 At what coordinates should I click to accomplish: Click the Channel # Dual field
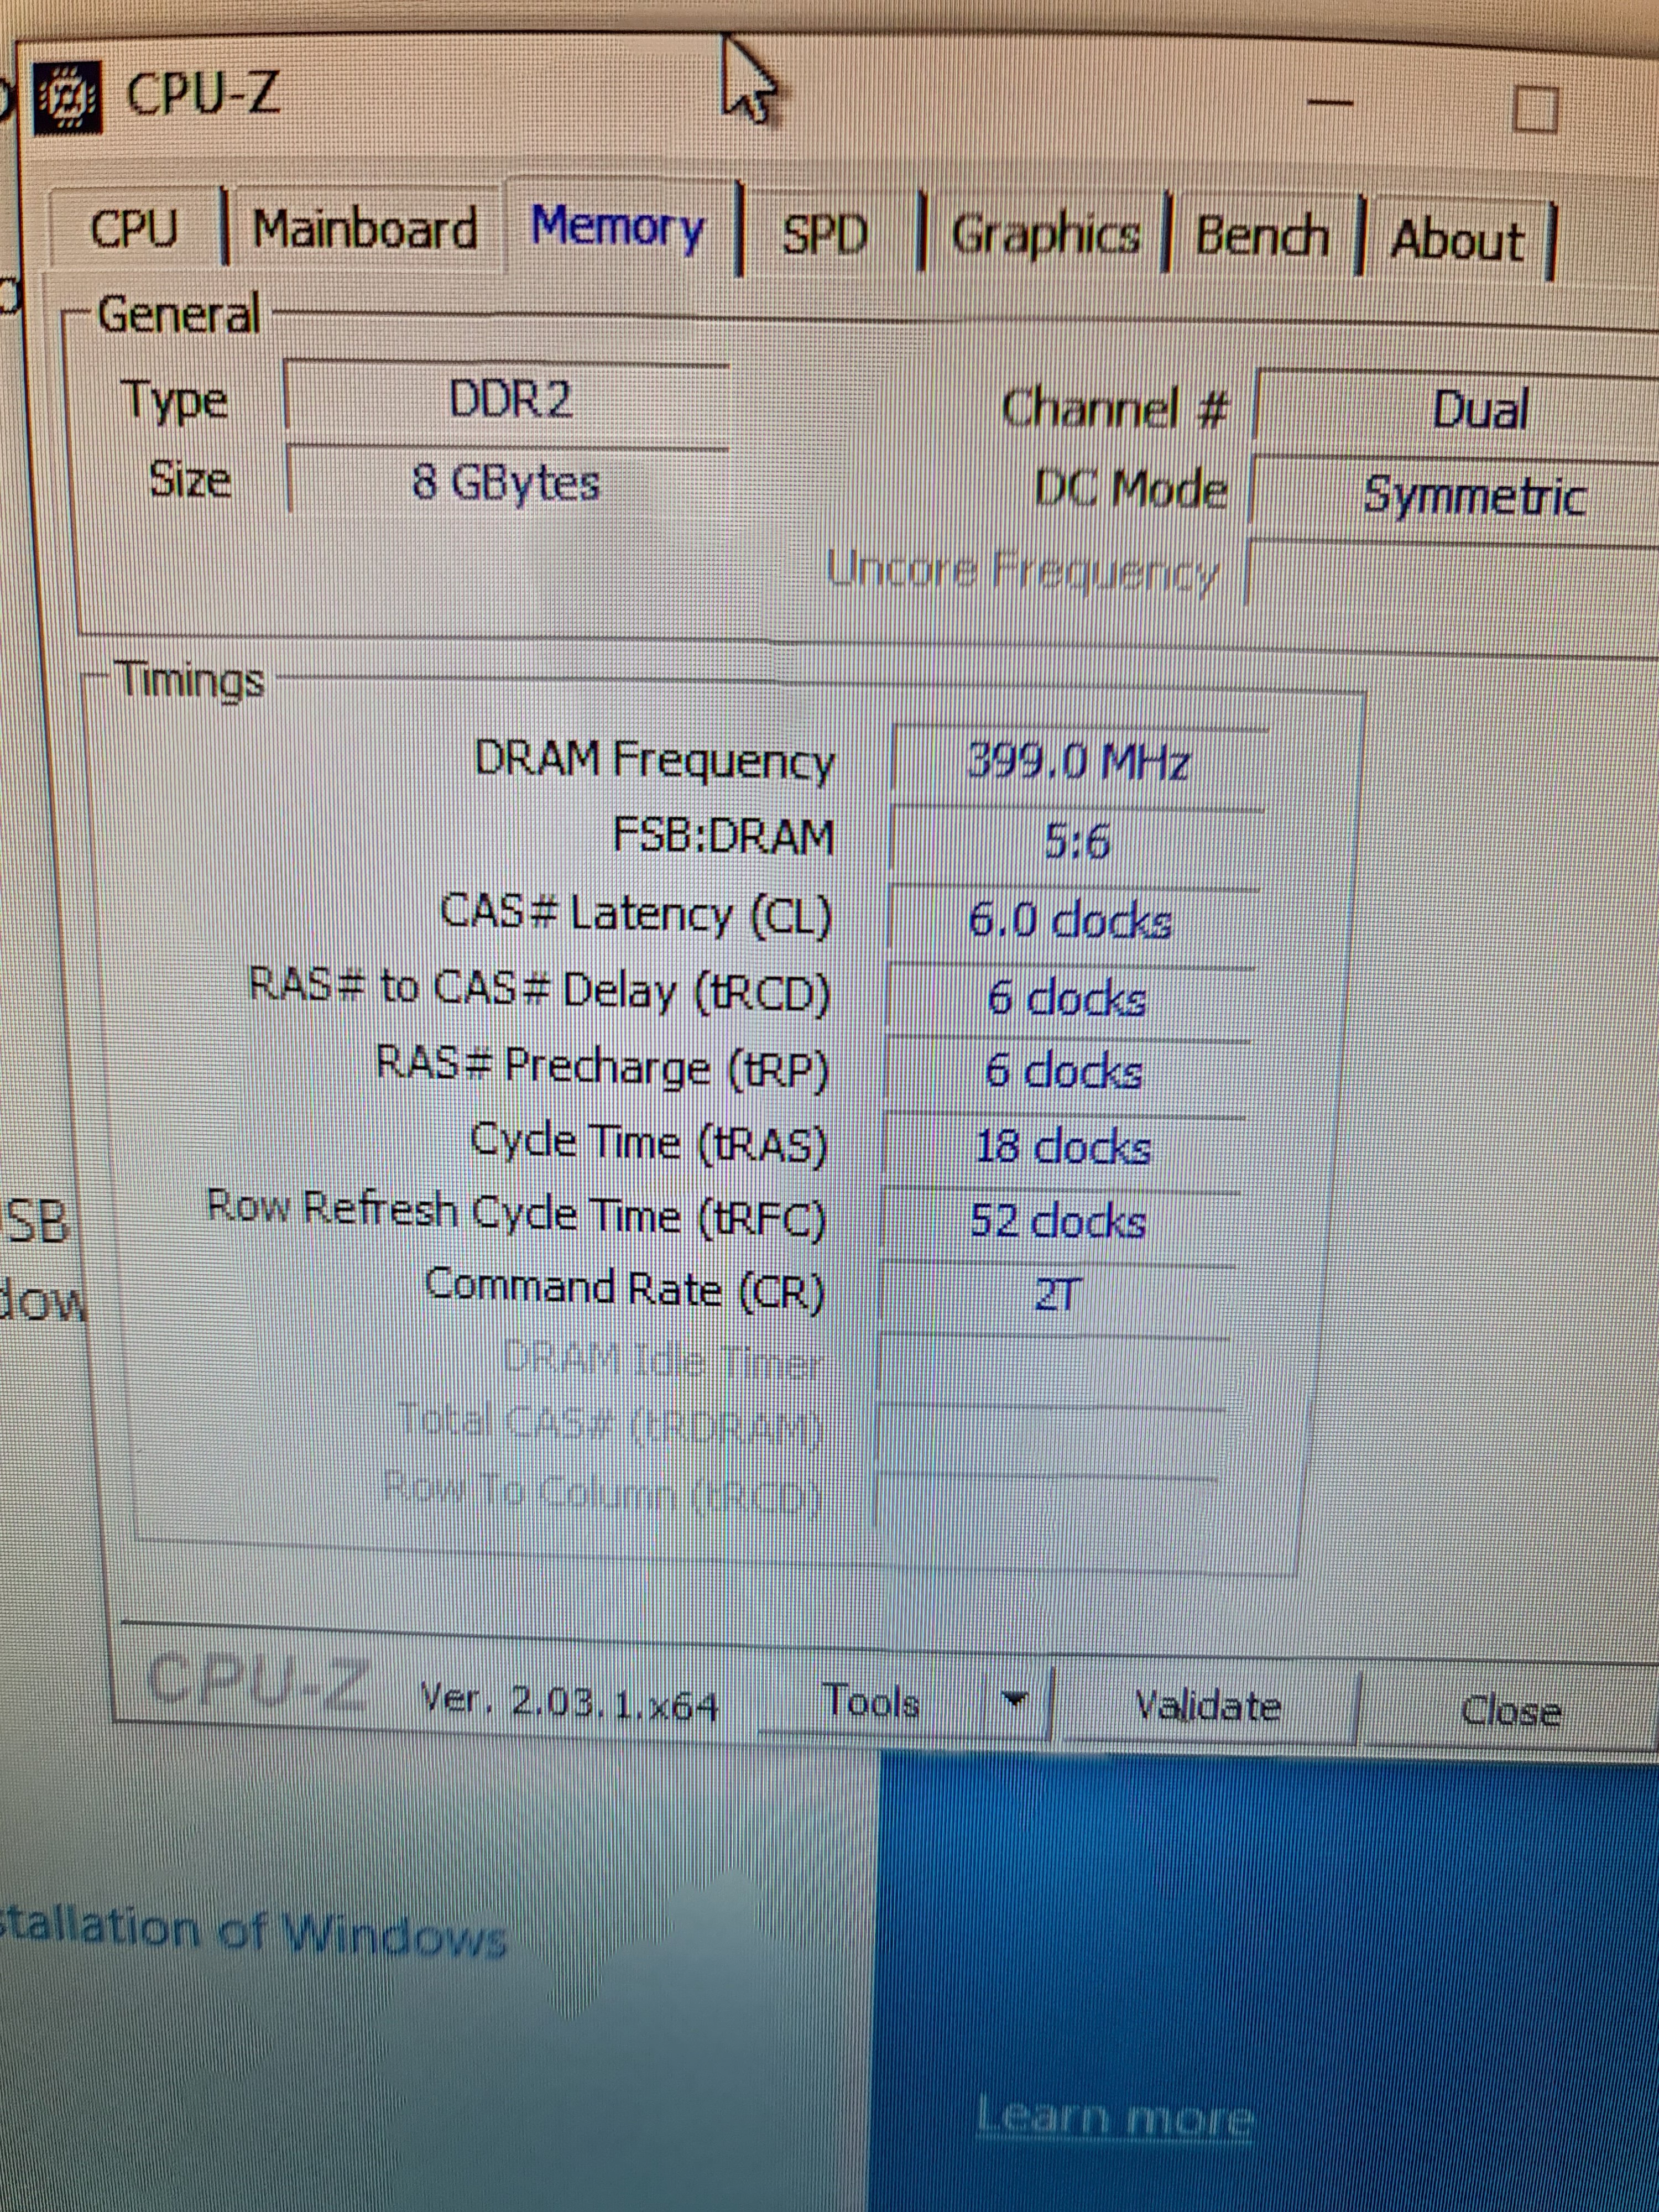click(1478, 410)
